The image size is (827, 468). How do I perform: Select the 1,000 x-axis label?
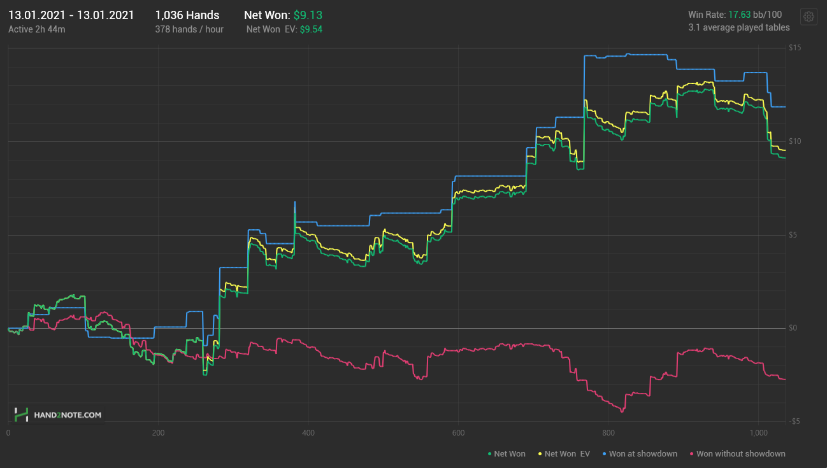pyautogui.click(x=758, y=433)
